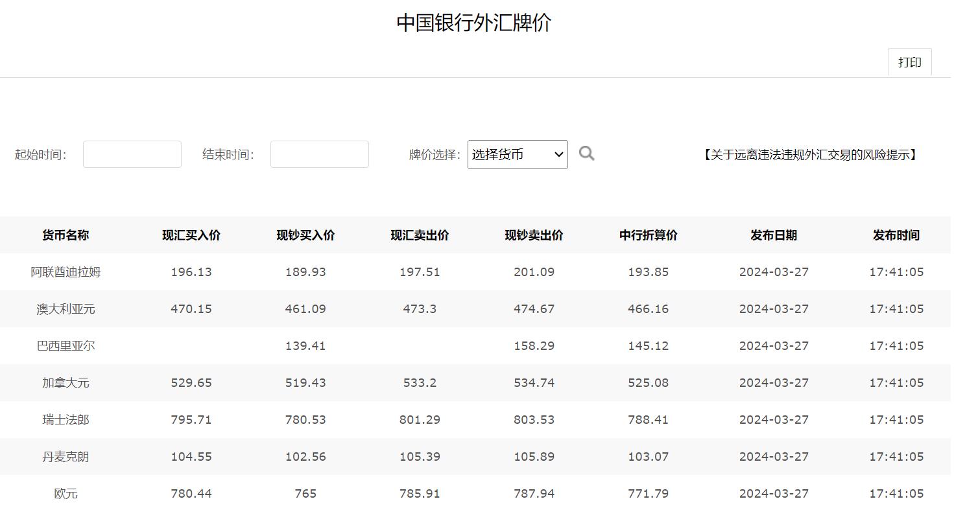Click the value 788.41 in the table
Viewport: 954px width, 510px height.
click(x=649, y=420)
